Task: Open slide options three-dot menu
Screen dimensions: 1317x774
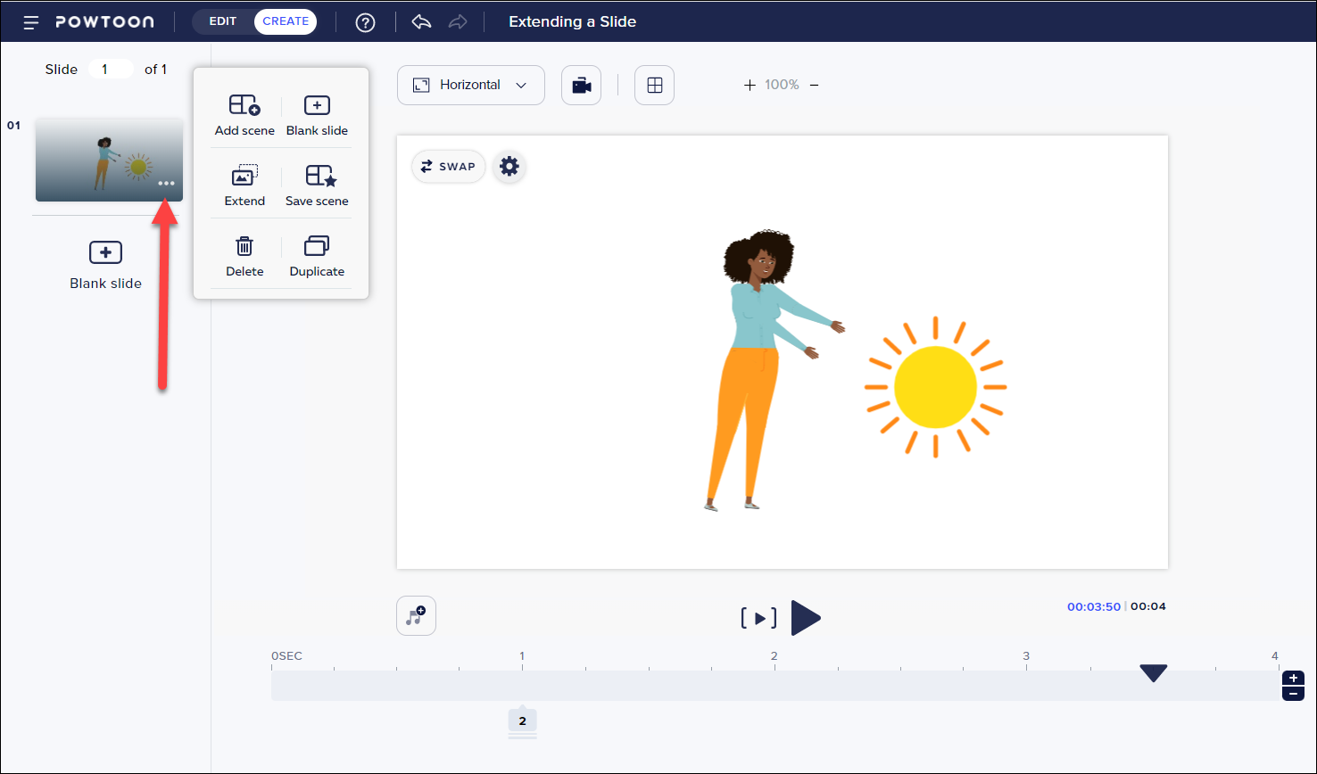Action: tap(166, 184)
